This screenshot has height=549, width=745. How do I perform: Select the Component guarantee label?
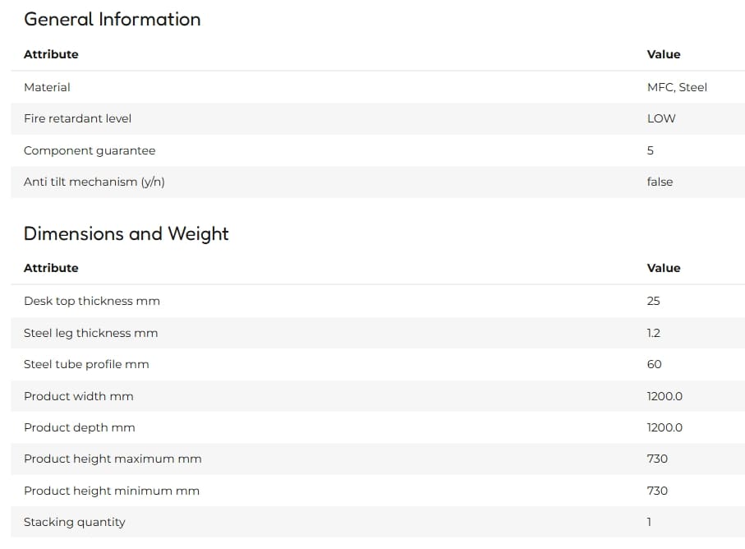[x=90, y=150]
